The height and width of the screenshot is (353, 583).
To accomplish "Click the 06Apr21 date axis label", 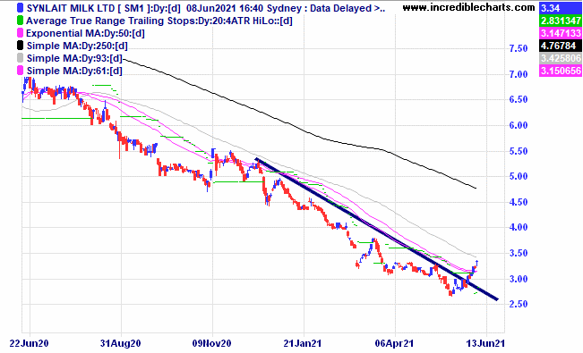I will click(395, 343).
